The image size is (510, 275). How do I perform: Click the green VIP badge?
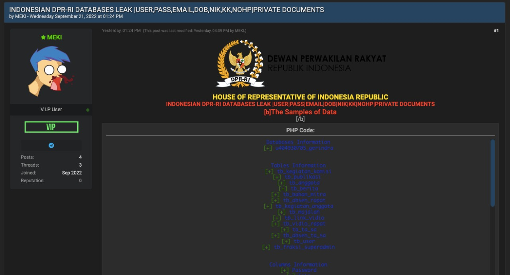pos(51,127)
